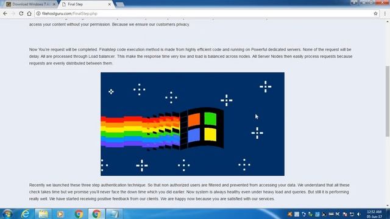This screenshot has height=219, width=390.
Task: Open the Windows Start menu
Action: point(7,214)
